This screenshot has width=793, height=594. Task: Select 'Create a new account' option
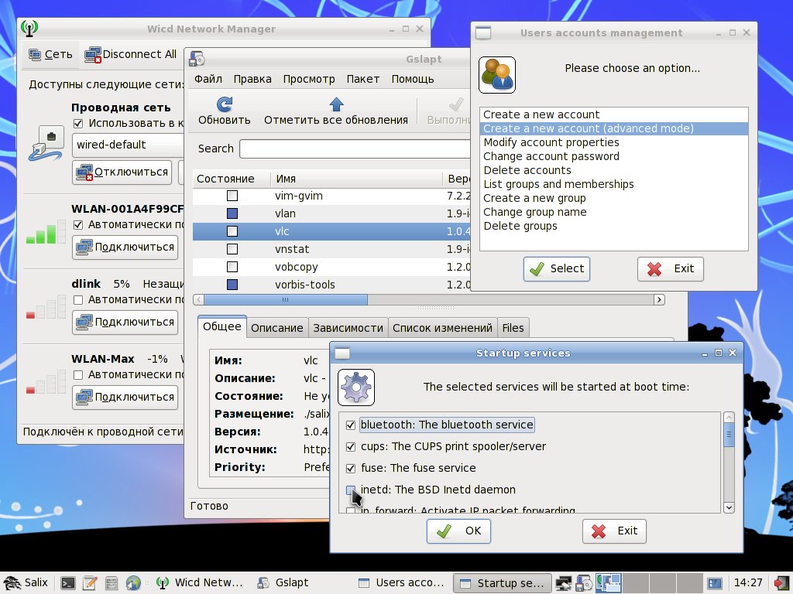[613, 114]
